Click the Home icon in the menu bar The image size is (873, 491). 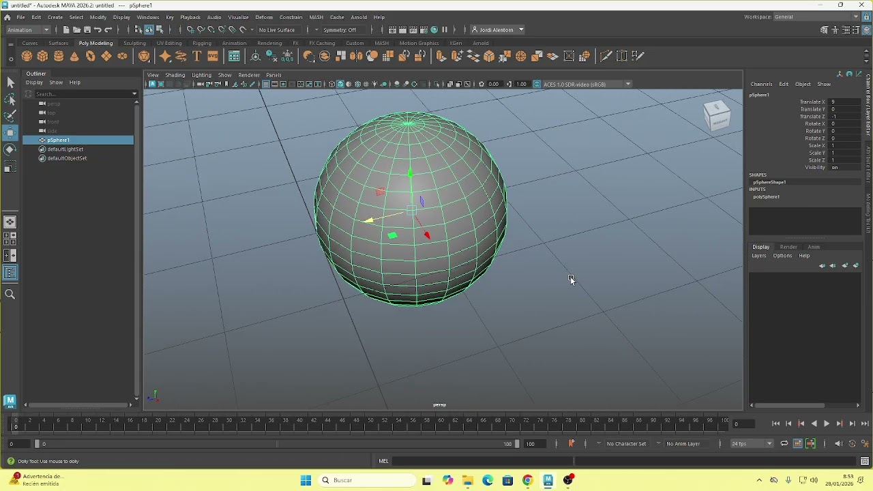pyautogui.click(x=8, y=17)
